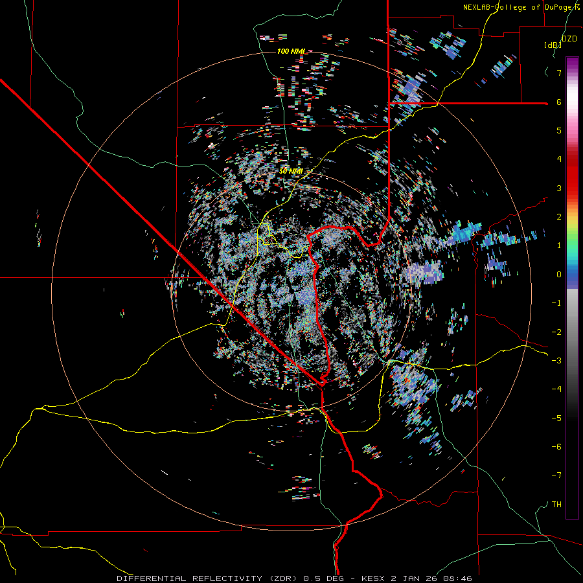Viewport: 583px width, 583px height.
Task: Click the [dB] unit label
Action: pyautogui.click(x=553, y=45)
